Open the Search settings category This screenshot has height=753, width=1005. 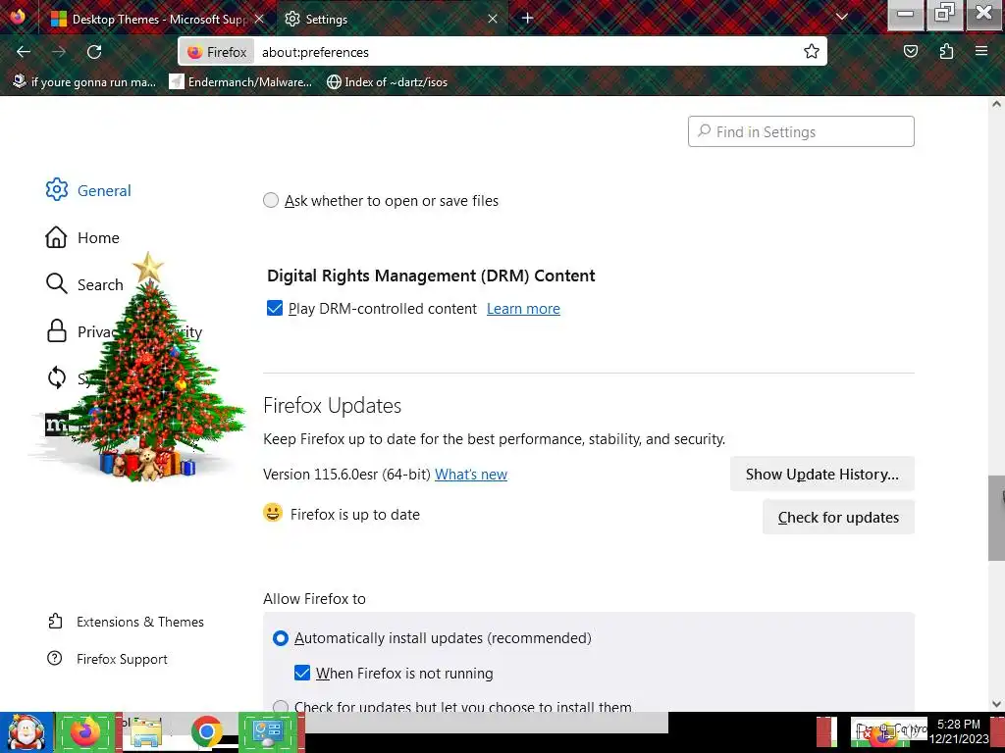pyautogui.click(x=84, y=284)
